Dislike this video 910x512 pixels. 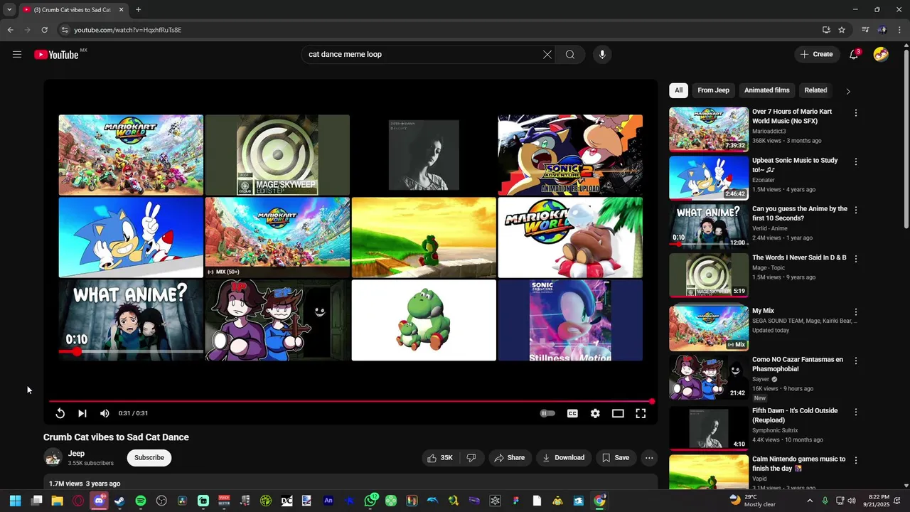pyautogui.click(x=471, y=458)
